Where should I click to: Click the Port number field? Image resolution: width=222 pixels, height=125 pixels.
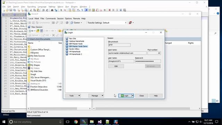pyautogui.click(x=154, y=53)
